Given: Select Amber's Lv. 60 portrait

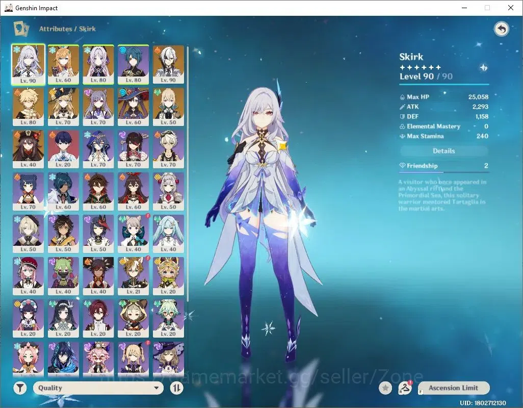Looking at the screenshot, I should (134, 191).
